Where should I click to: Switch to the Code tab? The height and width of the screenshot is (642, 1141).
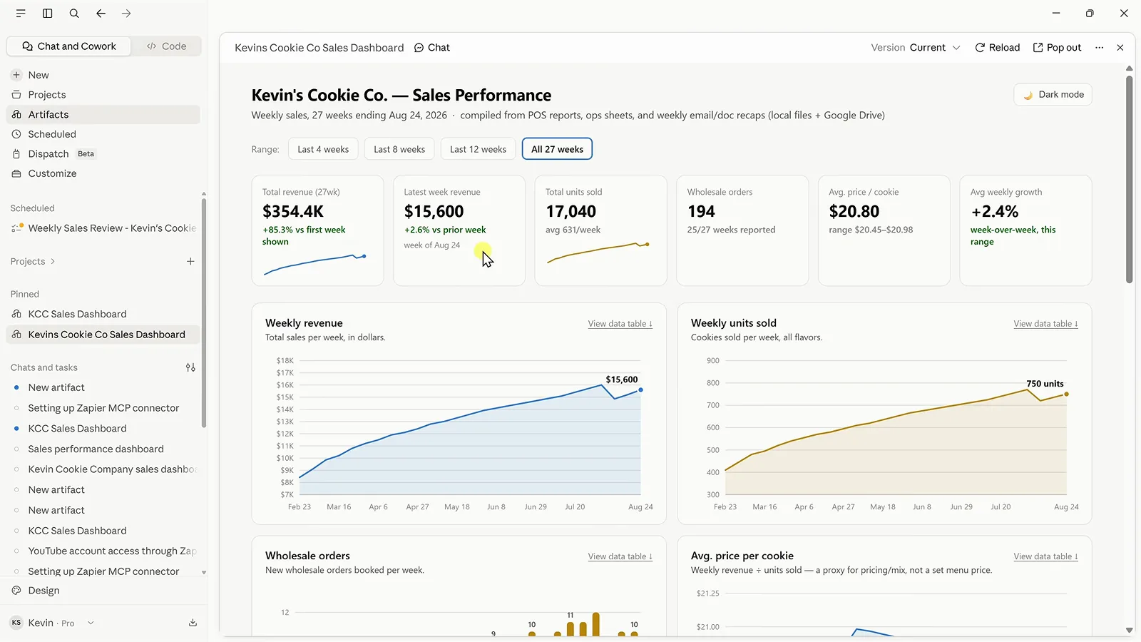pos(166,46)
